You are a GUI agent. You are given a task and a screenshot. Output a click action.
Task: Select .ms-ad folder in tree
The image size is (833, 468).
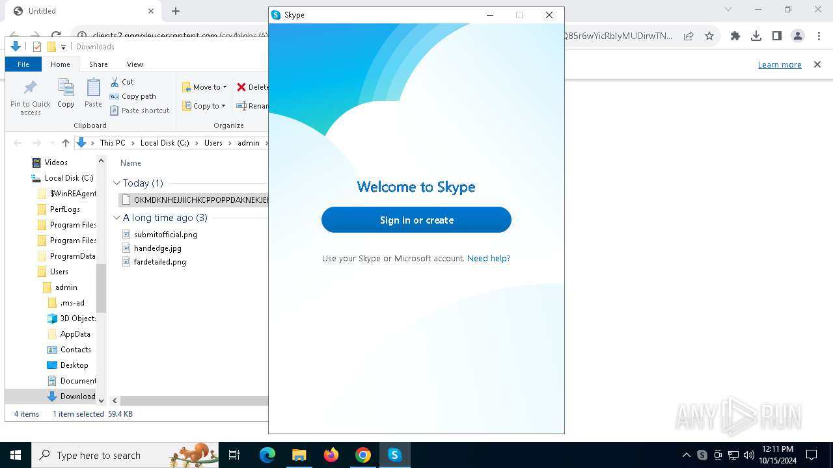pos(72,303)
